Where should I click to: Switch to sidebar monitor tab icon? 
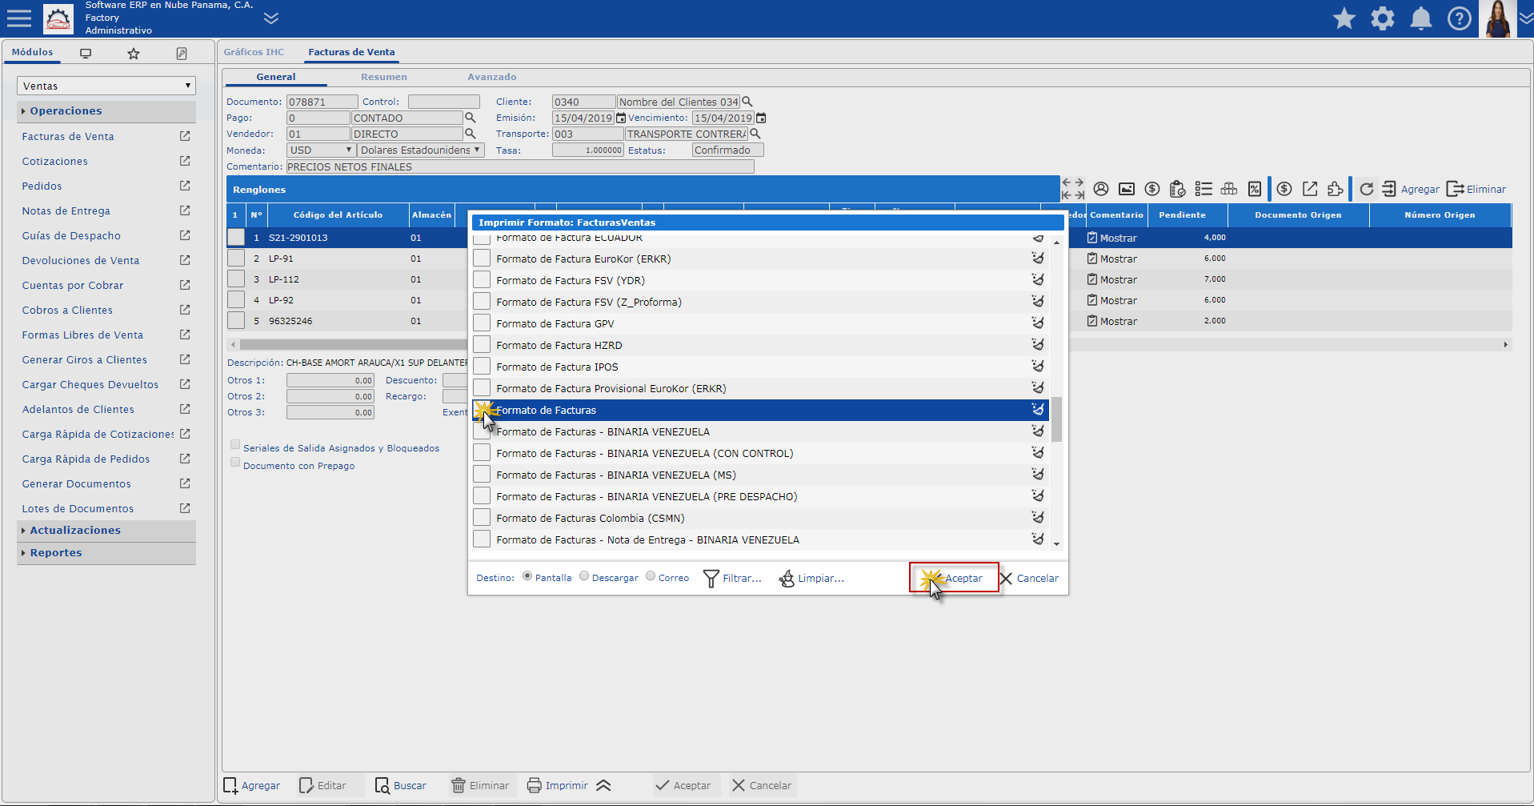click(x=86, y=53)
